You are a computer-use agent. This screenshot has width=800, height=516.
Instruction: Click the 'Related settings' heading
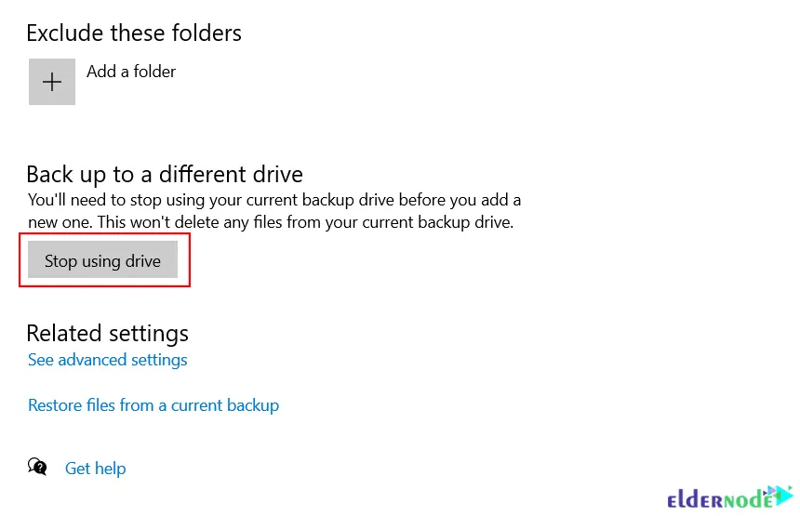point(107,334)
